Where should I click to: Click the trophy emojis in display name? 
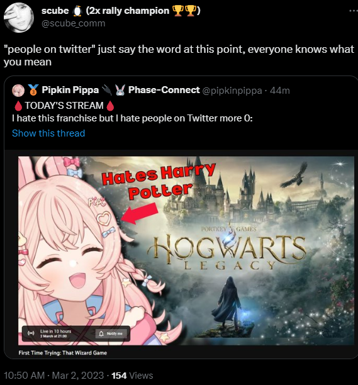[184, 11]
